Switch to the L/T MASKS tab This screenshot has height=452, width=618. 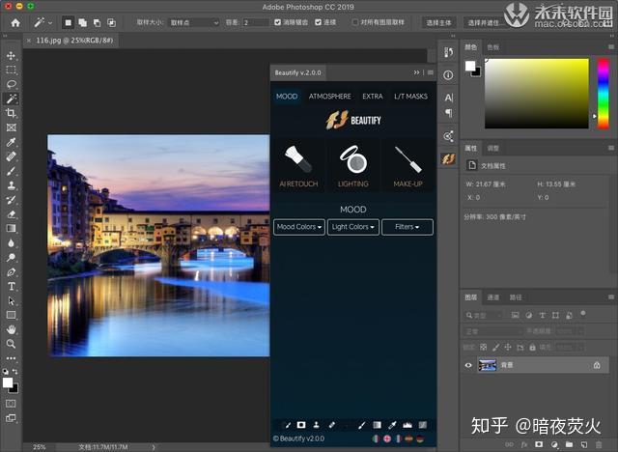pos(410,97)
